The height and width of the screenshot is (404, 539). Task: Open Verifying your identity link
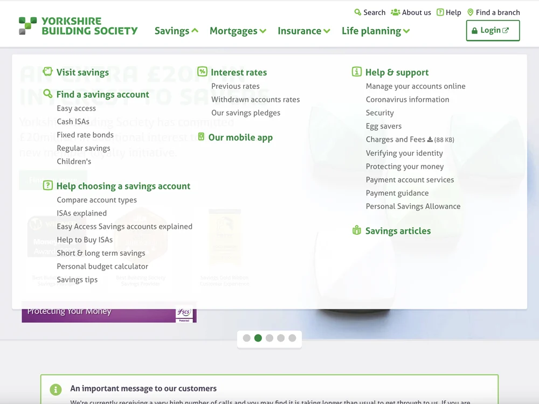coord(404,153)
